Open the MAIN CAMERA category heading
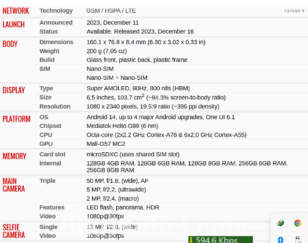The image size is (308, 243). tap(14, 185)
